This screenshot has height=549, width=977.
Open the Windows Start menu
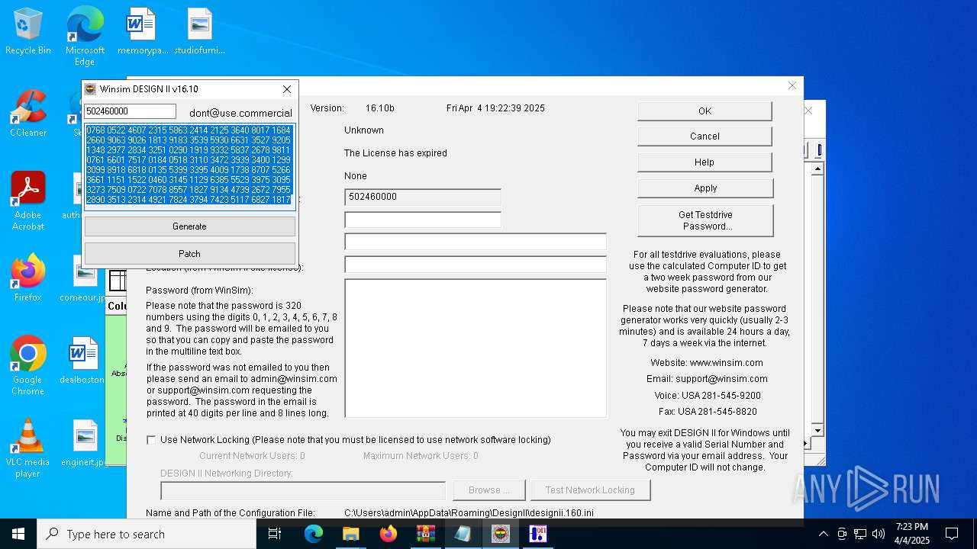tap(18, 534)
